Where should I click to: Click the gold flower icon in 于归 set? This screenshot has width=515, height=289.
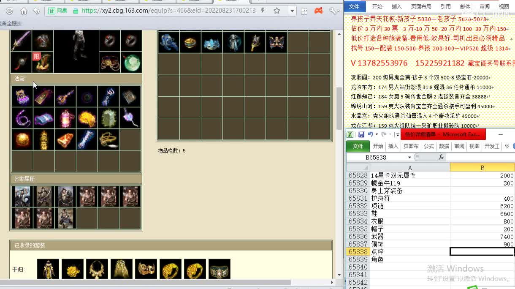pos(73,269)
